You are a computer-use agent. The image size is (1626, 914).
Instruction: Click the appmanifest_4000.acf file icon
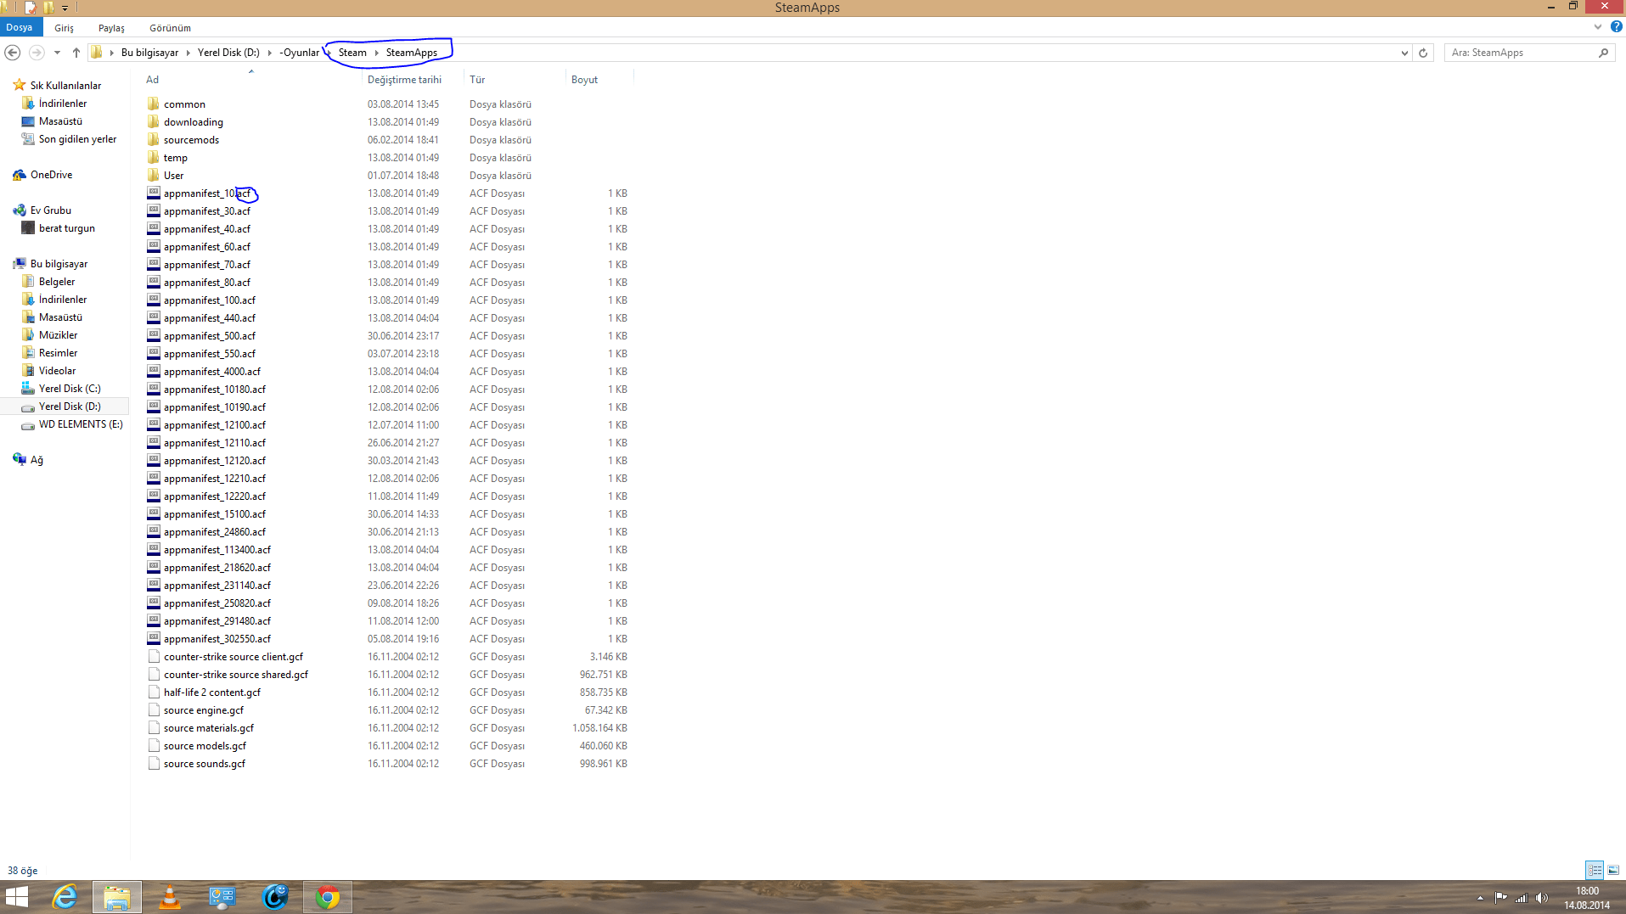(x=154, y=371)
